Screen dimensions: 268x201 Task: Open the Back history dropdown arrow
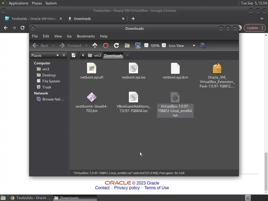(x=53, y=46)
